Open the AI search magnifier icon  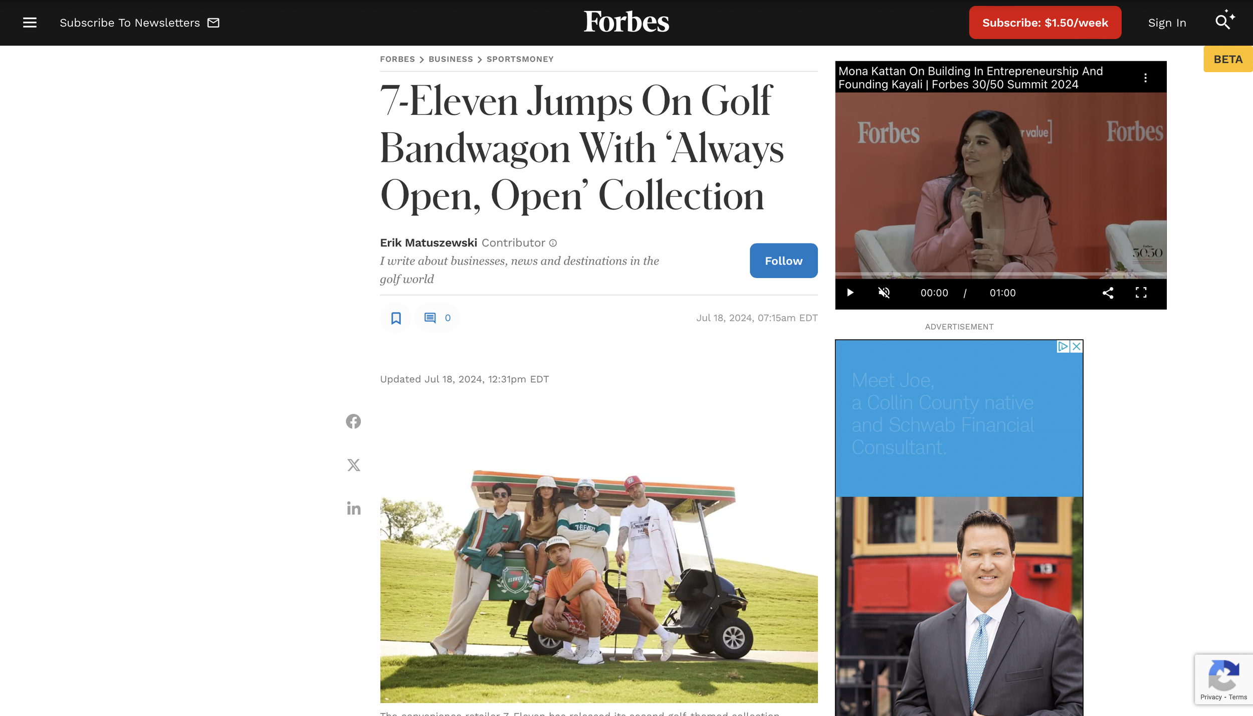click(1224, 21)
